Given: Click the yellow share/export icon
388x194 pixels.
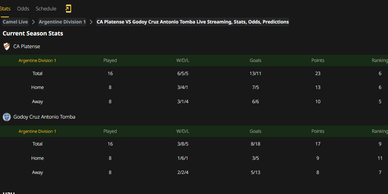Looking at the screenshot, I should point(68,9).
